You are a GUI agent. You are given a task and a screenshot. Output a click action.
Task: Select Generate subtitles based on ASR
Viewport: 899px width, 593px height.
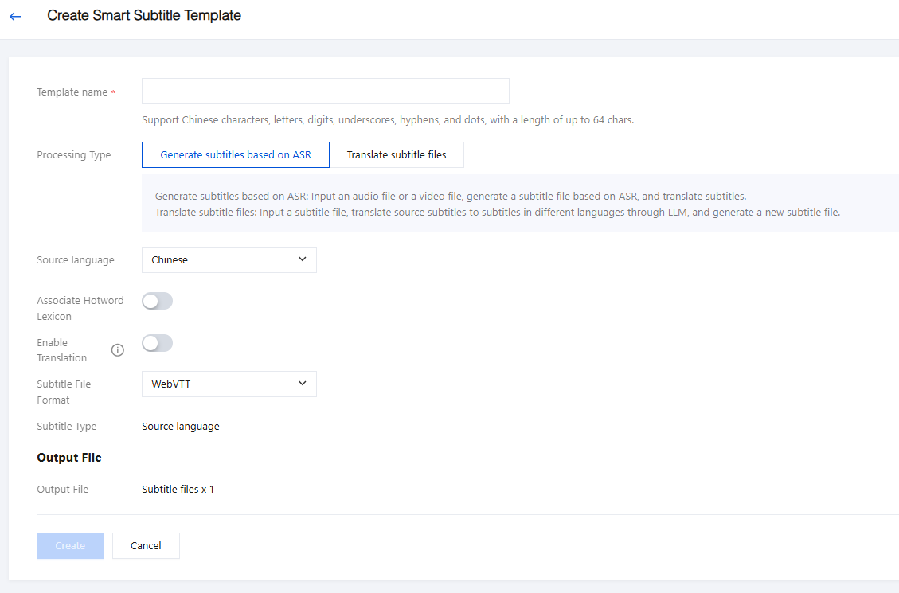236,155
